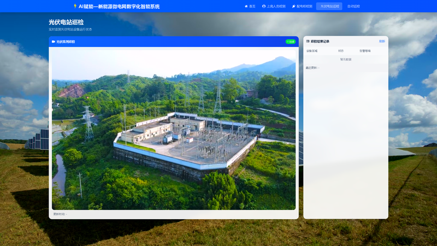Click the lightning bolt logo icon
Screen dimensions: 437x246
point(75,6)
